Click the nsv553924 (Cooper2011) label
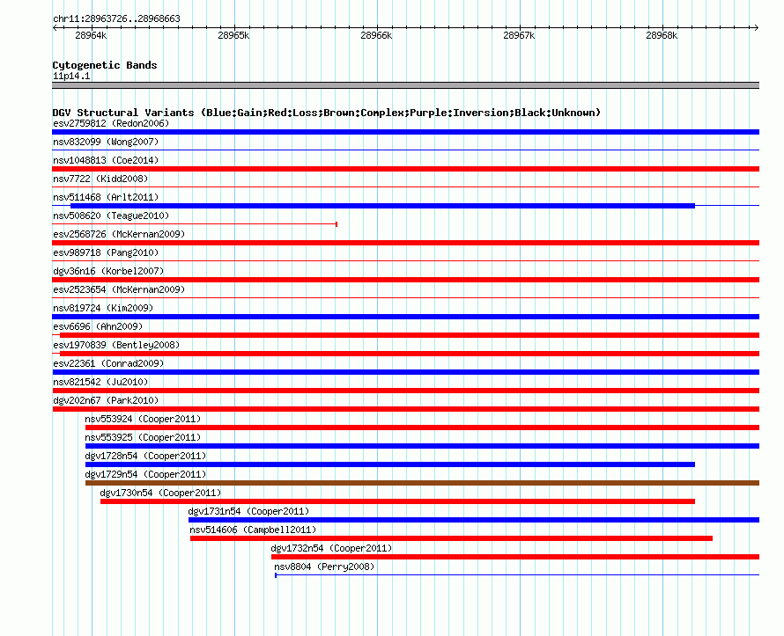 (143, 419)
